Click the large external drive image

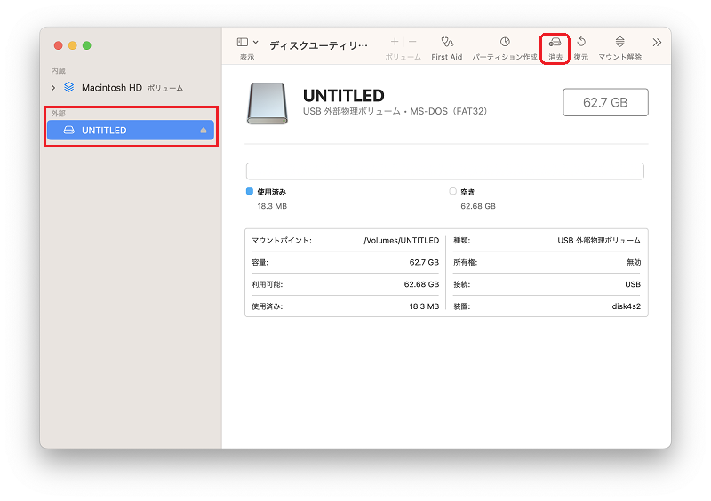tap(268, 103)
